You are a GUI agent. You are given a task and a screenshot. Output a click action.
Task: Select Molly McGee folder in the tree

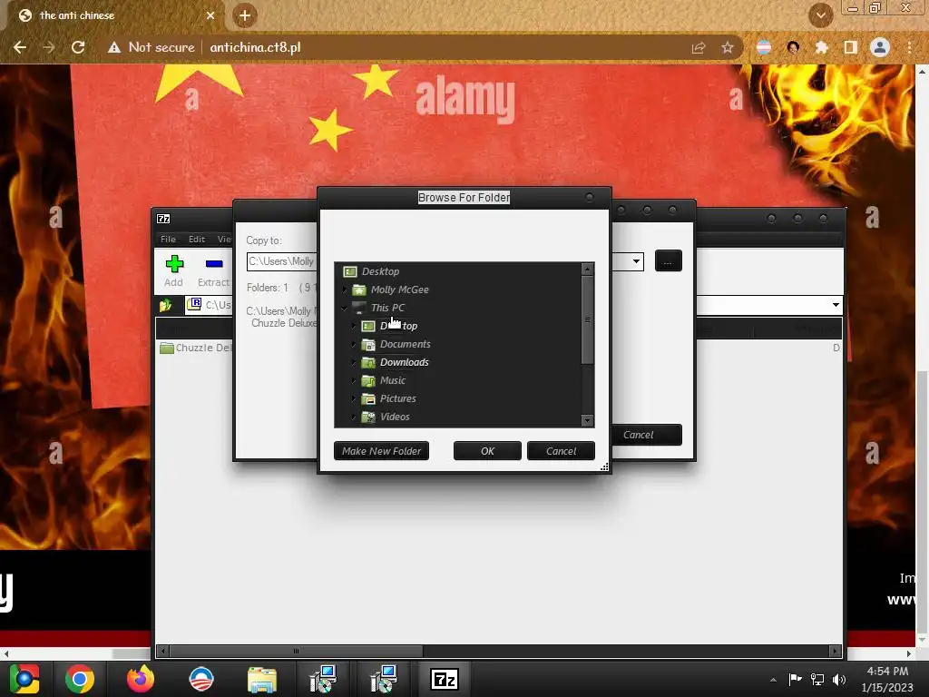pyautogui.click(x=399, y=290)
